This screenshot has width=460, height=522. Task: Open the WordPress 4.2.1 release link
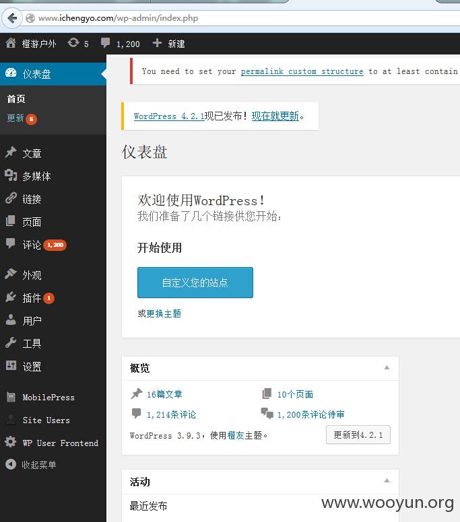click(x=169, y=116)
